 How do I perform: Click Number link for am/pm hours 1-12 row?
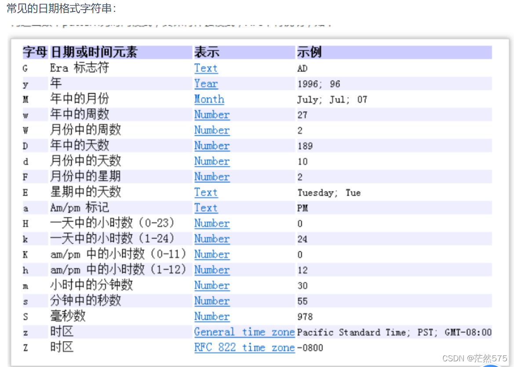point(212,270)
